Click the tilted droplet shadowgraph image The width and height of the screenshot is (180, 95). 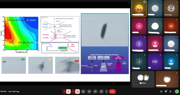105,30
